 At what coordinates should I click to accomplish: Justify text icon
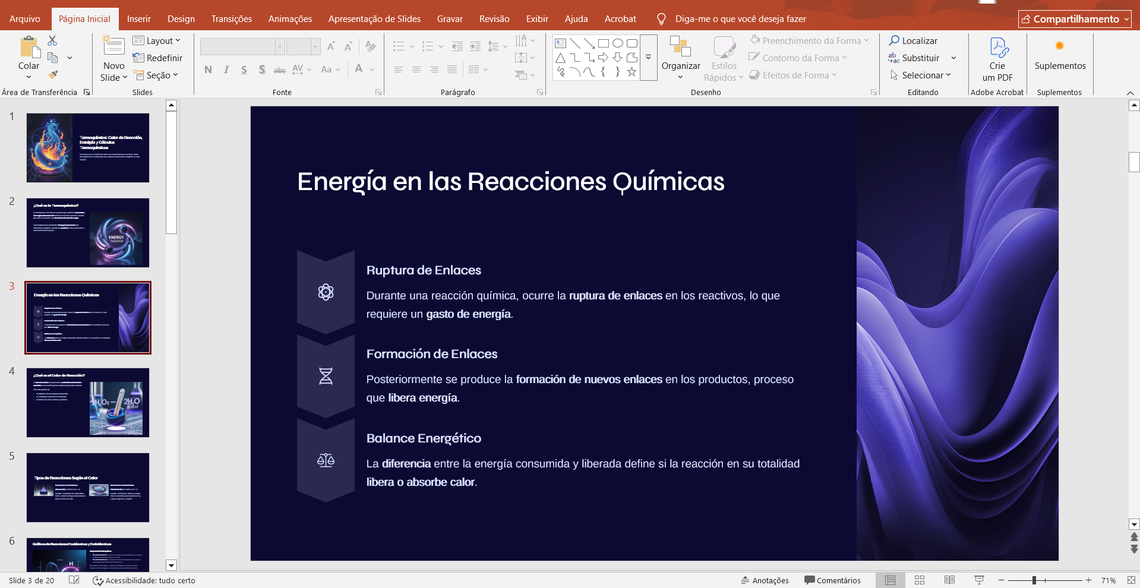[x=452, y=69]
